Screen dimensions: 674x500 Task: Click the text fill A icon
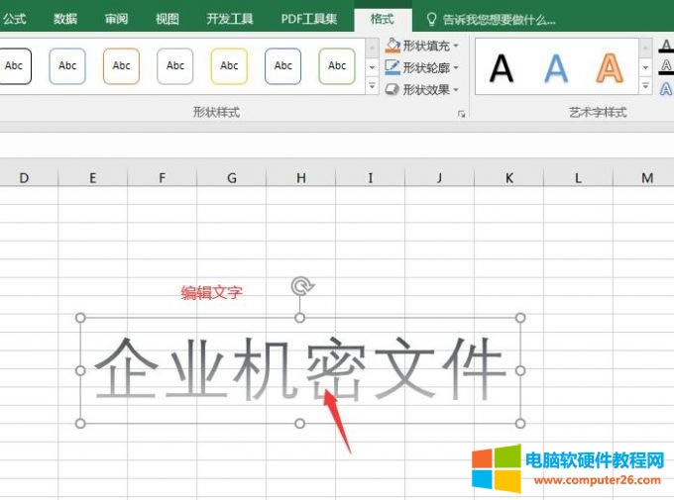coord(666,46)
